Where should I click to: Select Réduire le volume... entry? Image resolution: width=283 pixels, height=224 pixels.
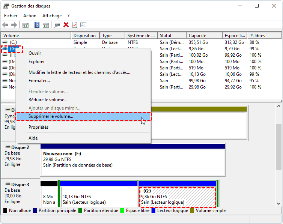click(83, 100)
